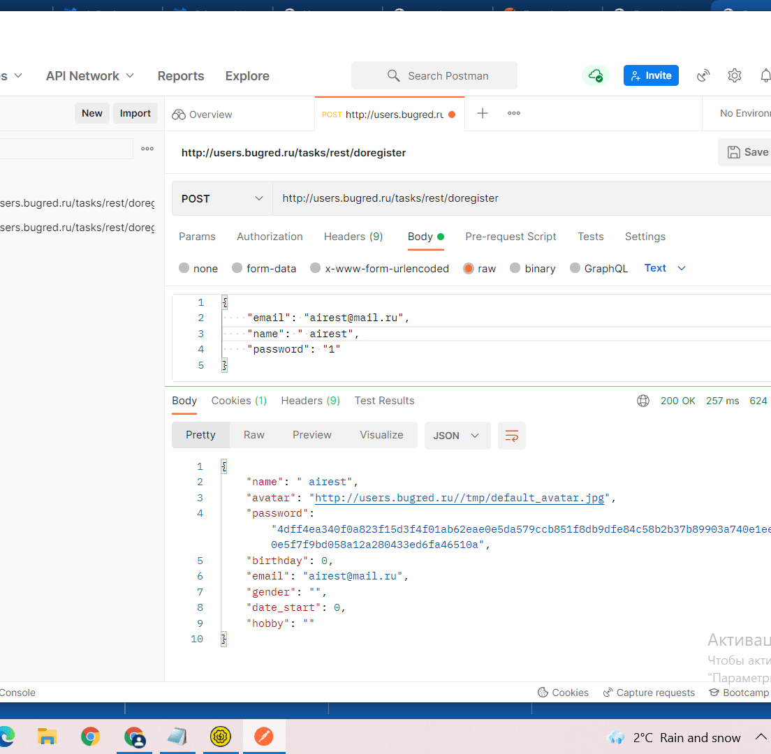Open the Test Results tab

(x=385, y=401)
